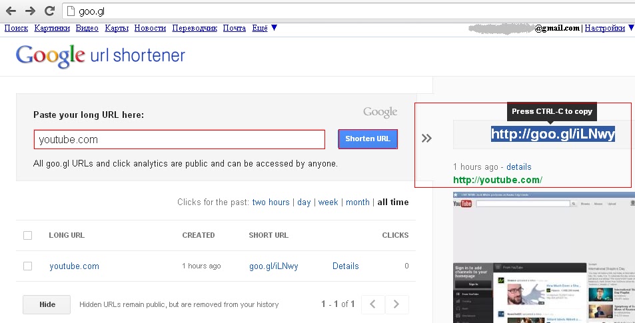Go forward with the browser forward arrow
The image size is (635, 323).
pyautogui.click(x=31, y=11)
